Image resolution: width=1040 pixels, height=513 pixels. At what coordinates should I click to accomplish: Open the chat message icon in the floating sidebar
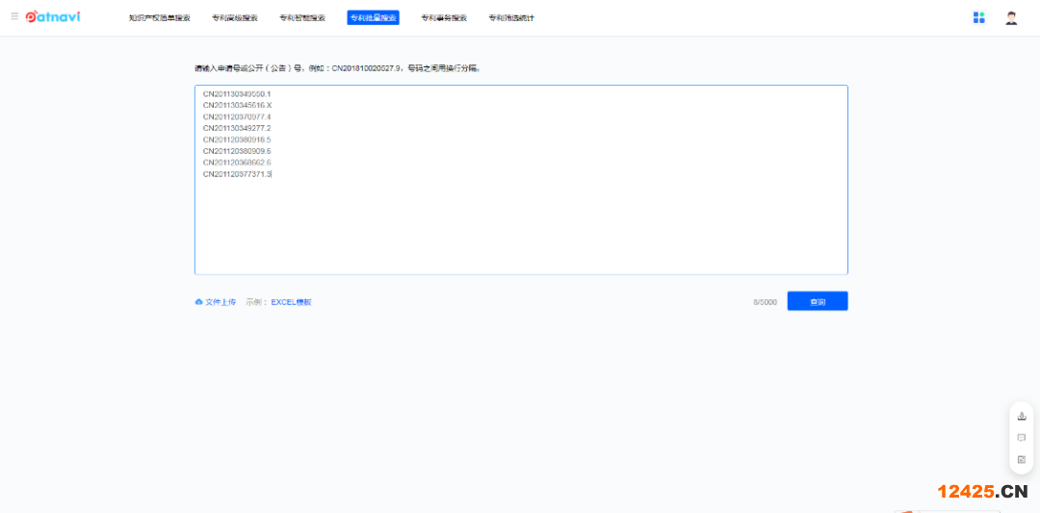[x=1022, y=438]
